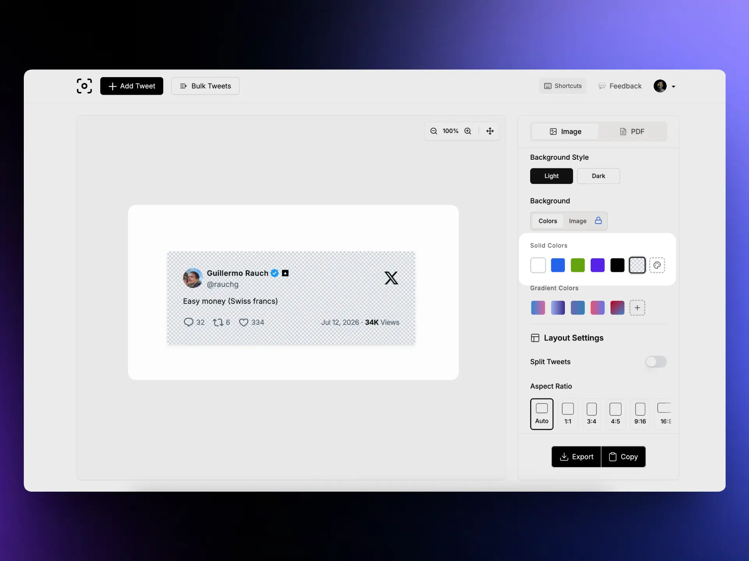Click the tweet text 'Easy money (Swiss francs)'
Viewport: 749px width, 561px height.
(x=230, y=301)
